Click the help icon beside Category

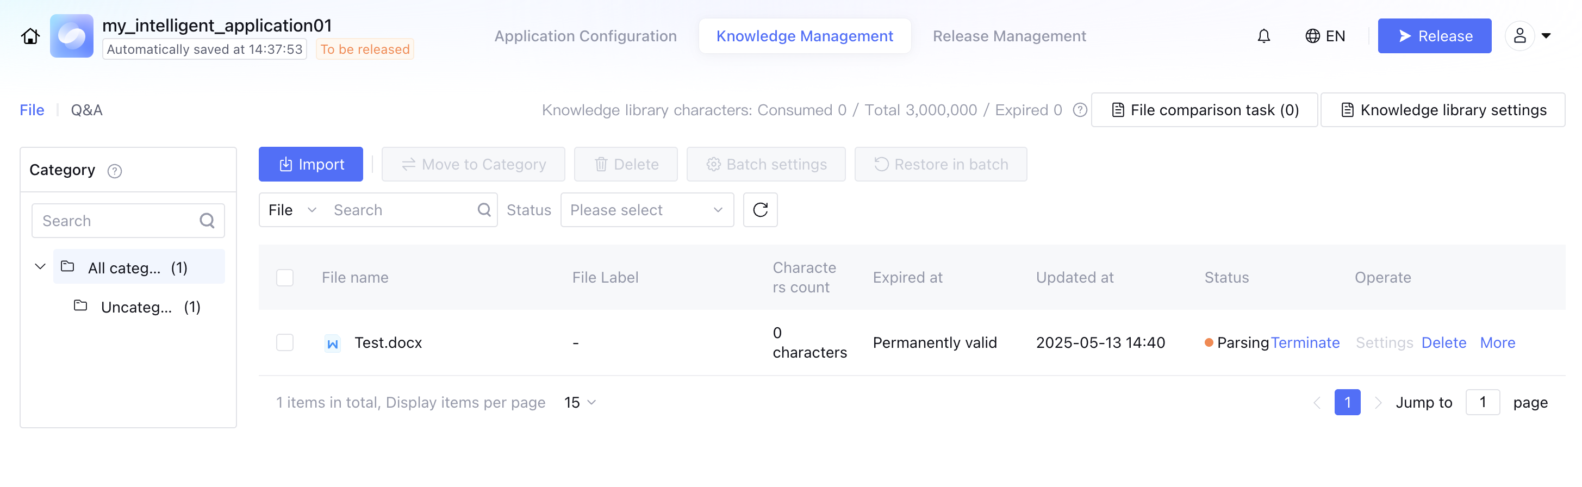click(x=114, y=171)
